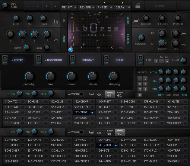Image resolution: width=190 pixels, height=166 pixels.
Task: Toggle the DISTORTION off switch
Action: pyautogui.click(x=39, y=60)
